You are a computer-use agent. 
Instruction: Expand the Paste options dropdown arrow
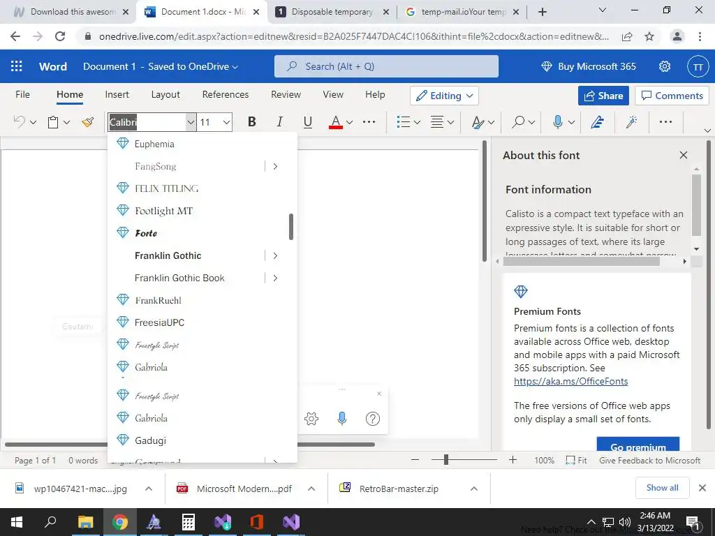coord(66,122)
